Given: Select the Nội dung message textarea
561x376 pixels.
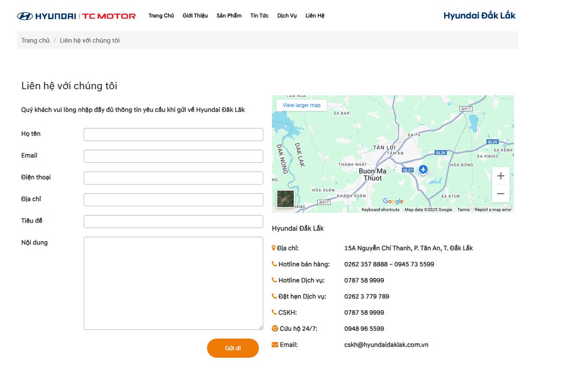Looking at the screenshot, I should pyautogui.click(x=173, y=283).
